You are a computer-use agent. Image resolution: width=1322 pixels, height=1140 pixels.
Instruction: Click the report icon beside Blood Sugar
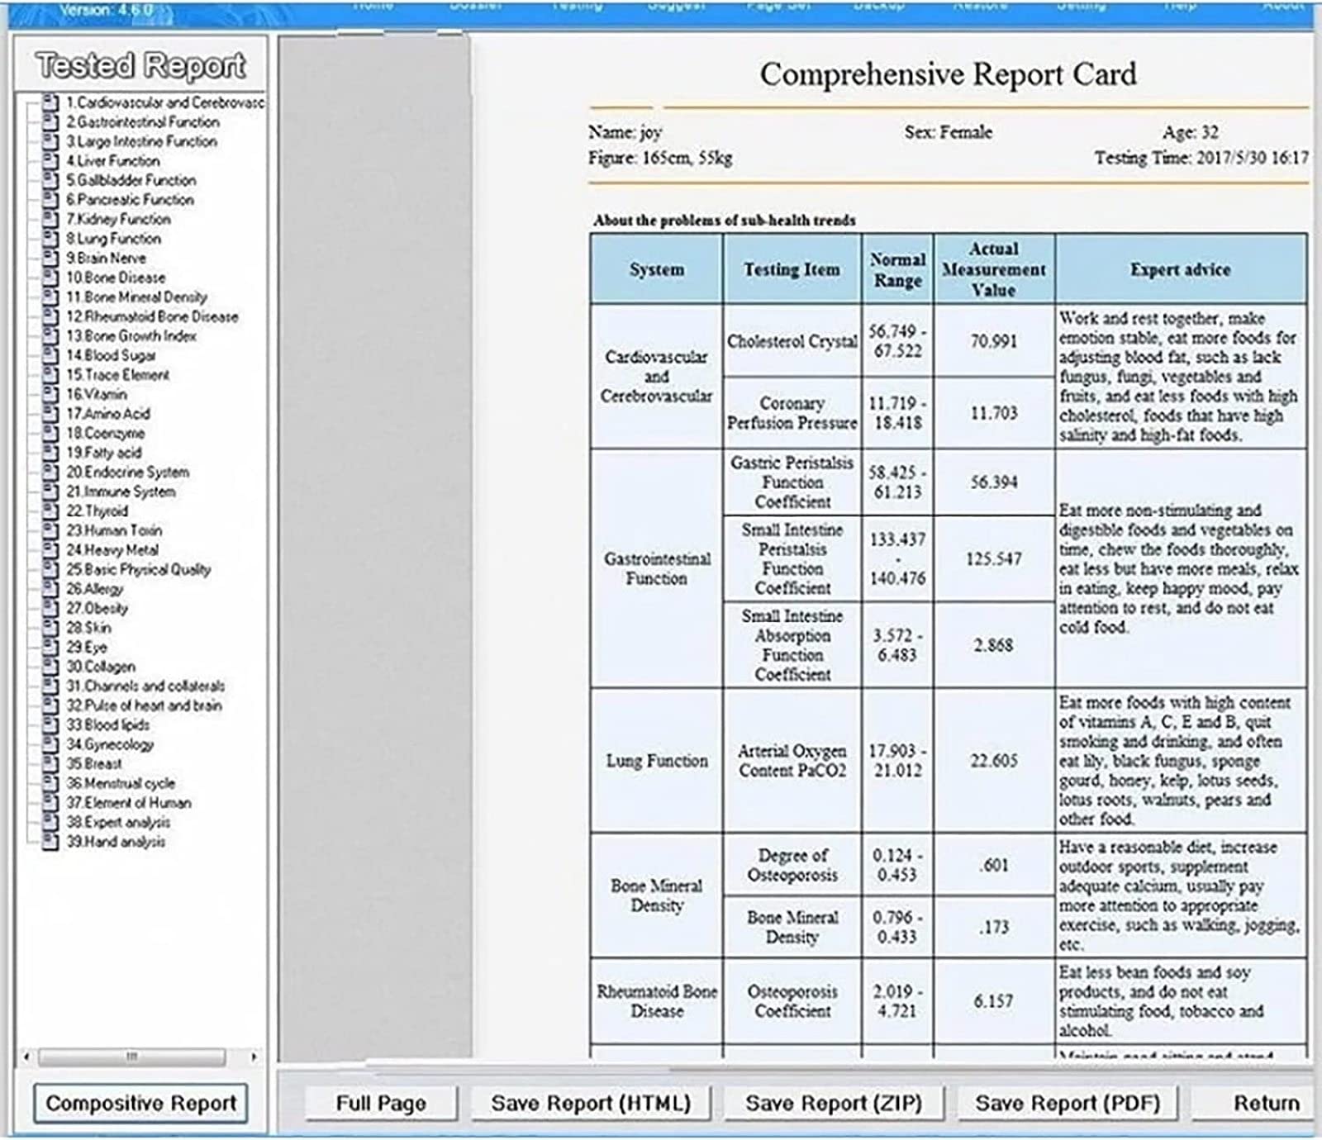click(x=51, y=355)
